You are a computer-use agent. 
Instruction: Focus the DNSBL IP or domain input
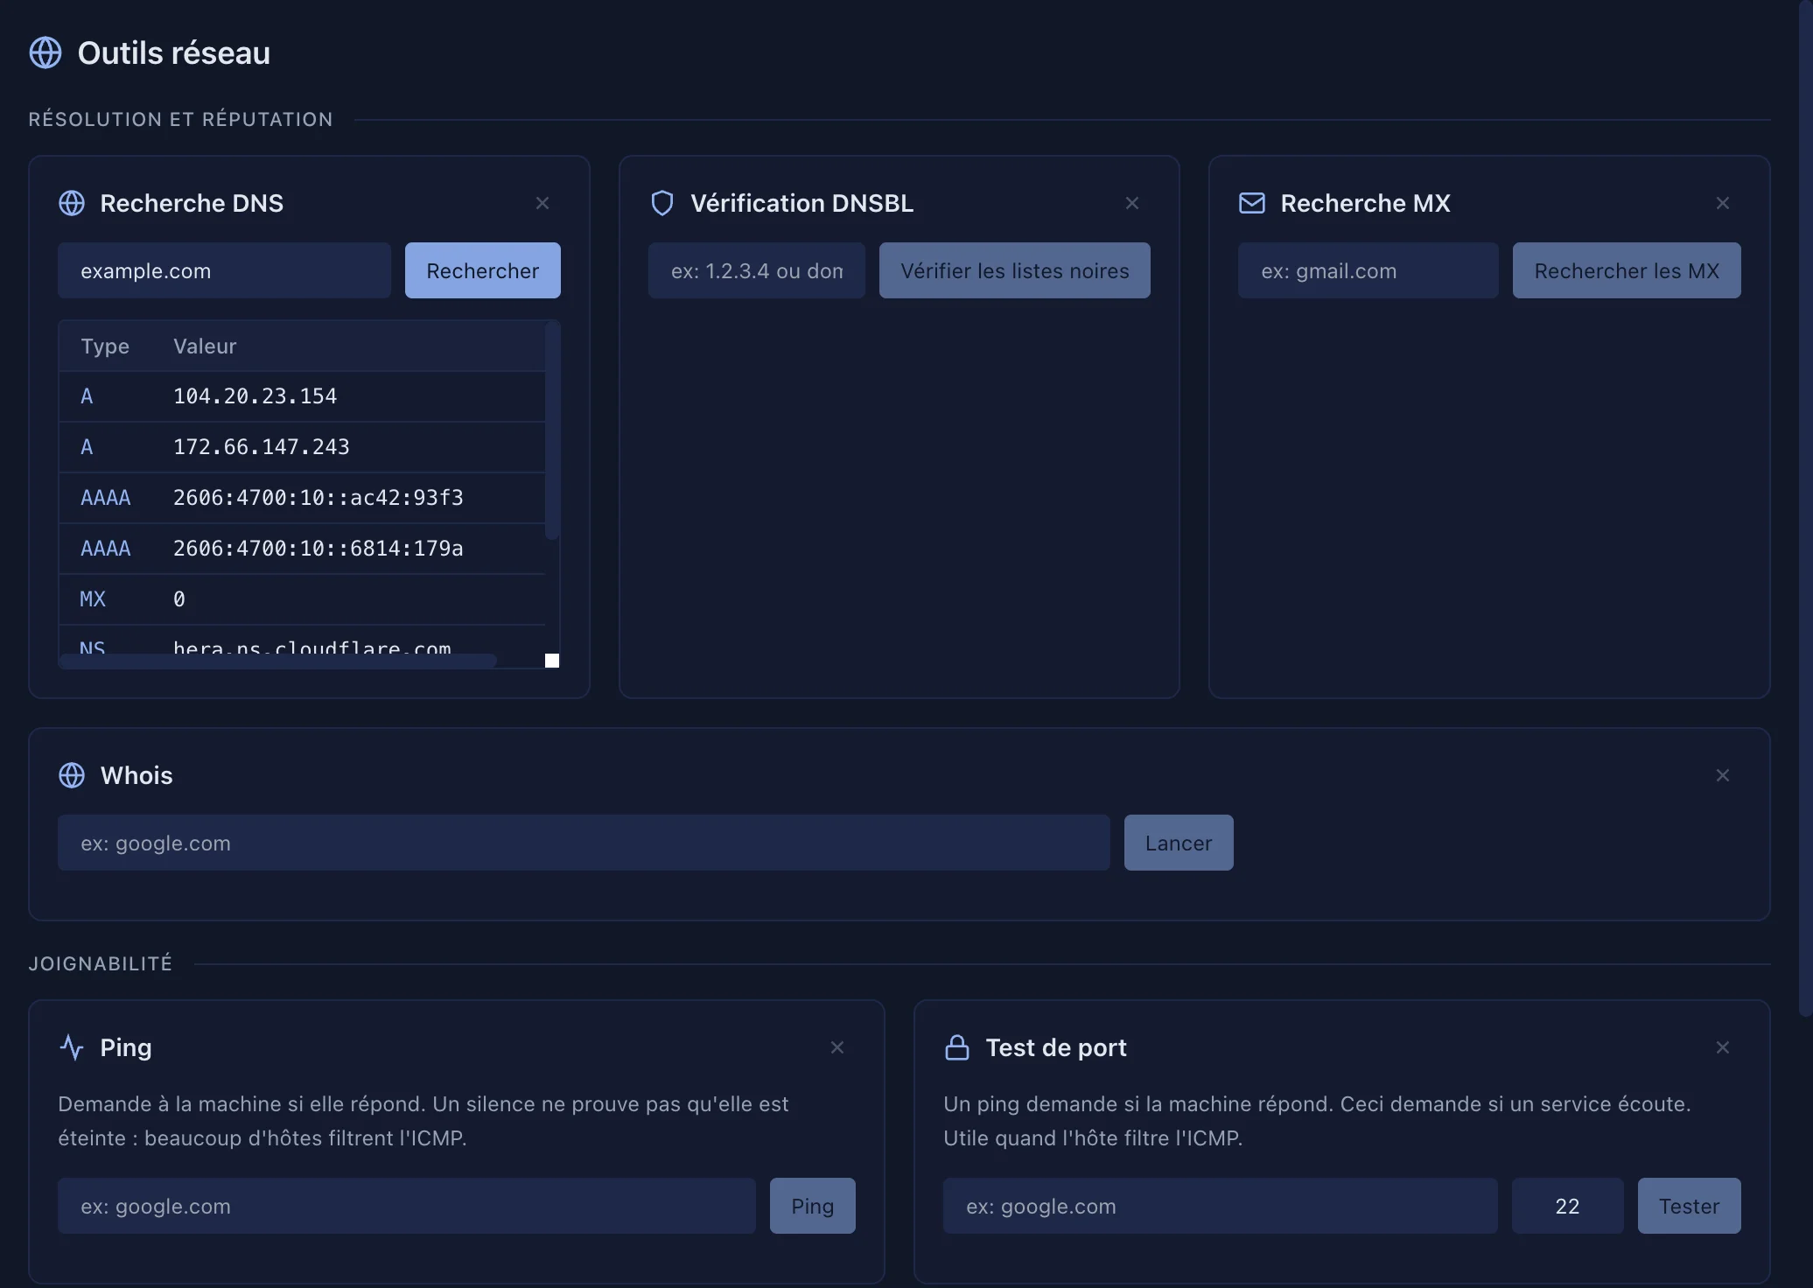click(757, 270)
